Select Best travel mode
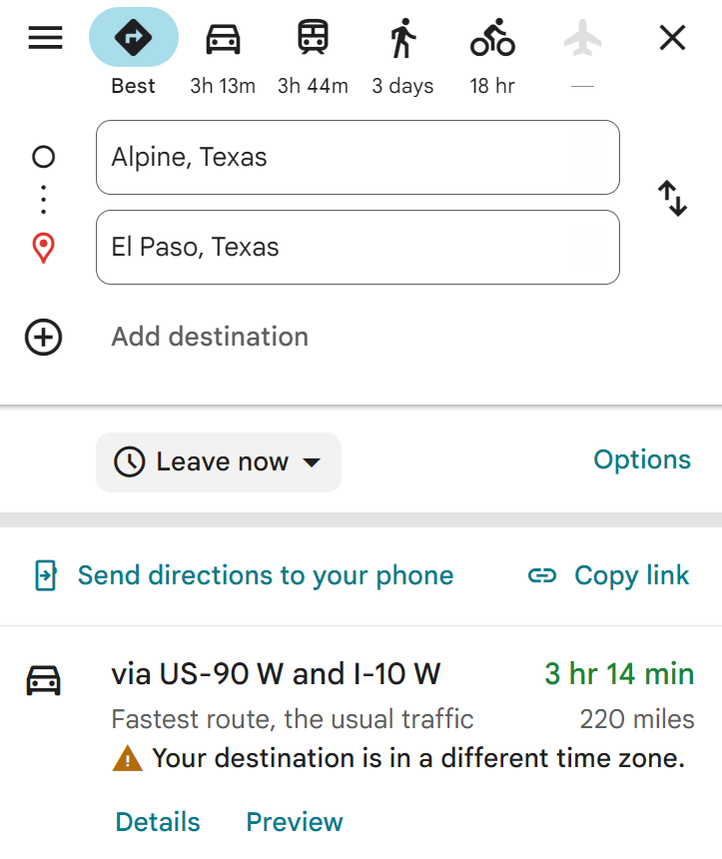The width and height of the screenshot is (722, 859). (133, 38)
